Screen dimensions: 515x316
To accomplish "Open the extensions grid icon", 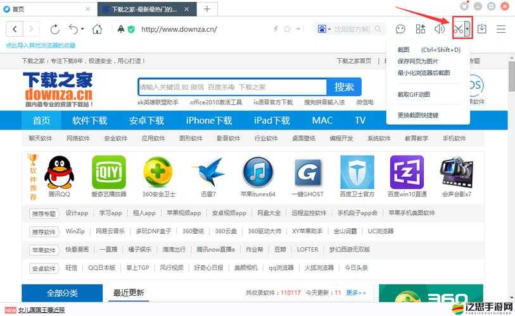I will [421, 29].
